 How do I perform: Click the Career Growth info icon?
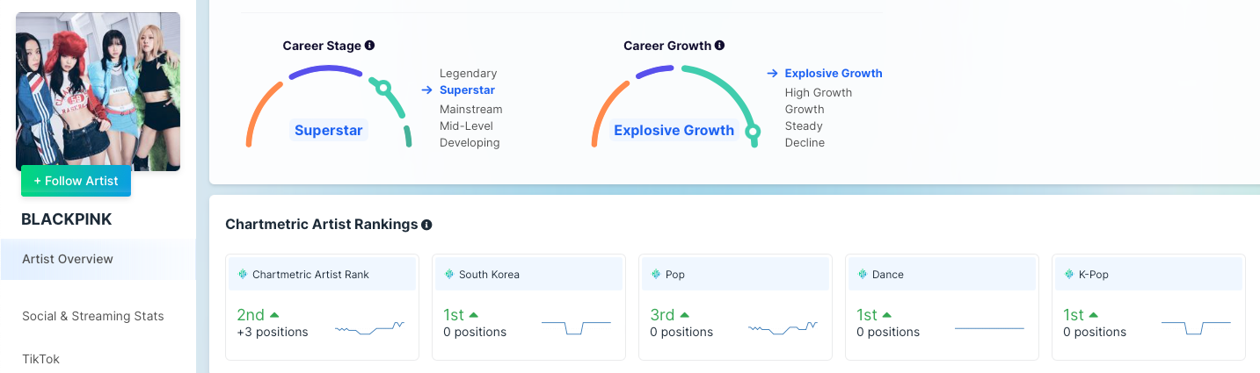[x=719, y=46]
